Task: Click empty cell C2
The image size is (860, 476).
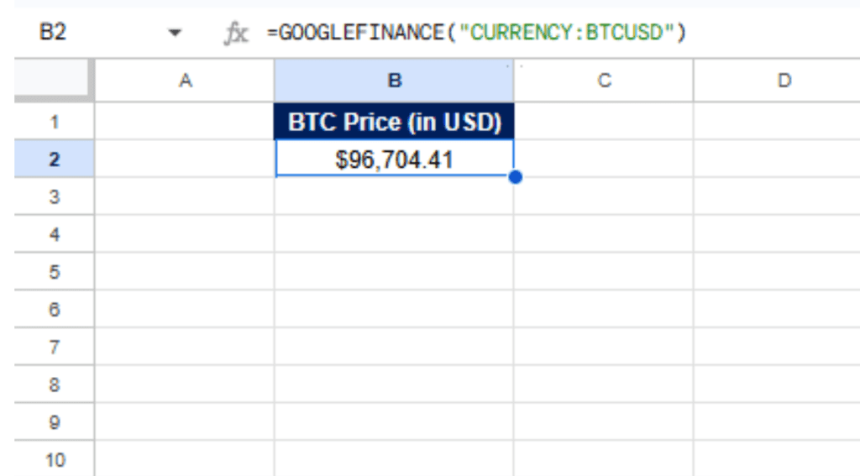Action: 603,160
